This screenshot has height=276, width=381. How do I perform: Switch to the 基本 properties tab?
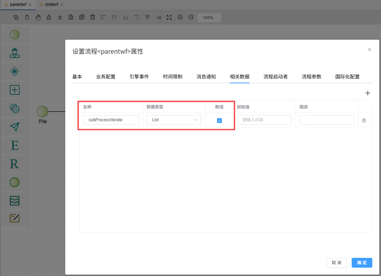pyautogui.click(x=77, y=76)
